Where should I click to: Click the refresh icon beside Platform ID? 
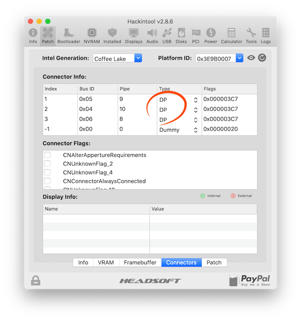coord(262,58)
